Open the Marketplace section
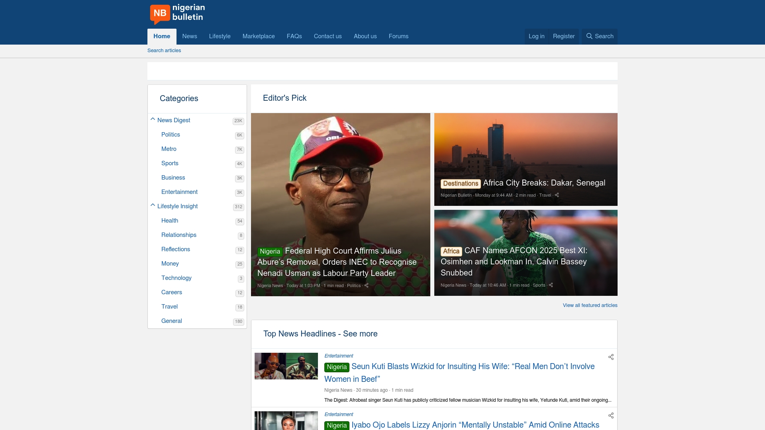 (259, 36)
